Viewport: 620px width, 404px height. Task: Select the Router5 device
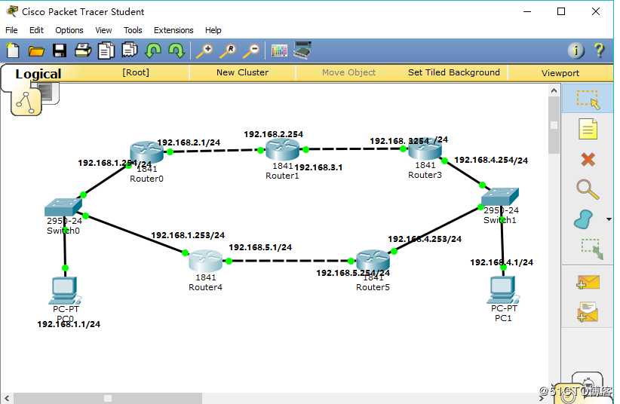373,261
